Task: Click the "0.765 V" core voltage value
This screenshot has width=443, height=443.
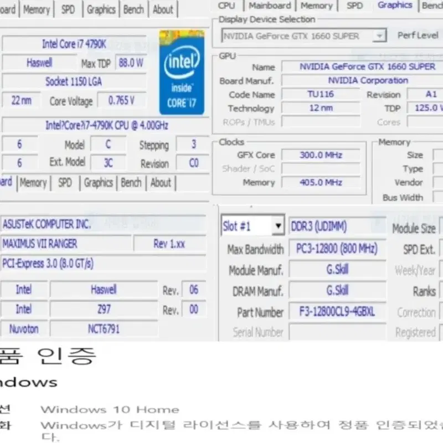Action: pyautogui.click(x=122, y=100)
